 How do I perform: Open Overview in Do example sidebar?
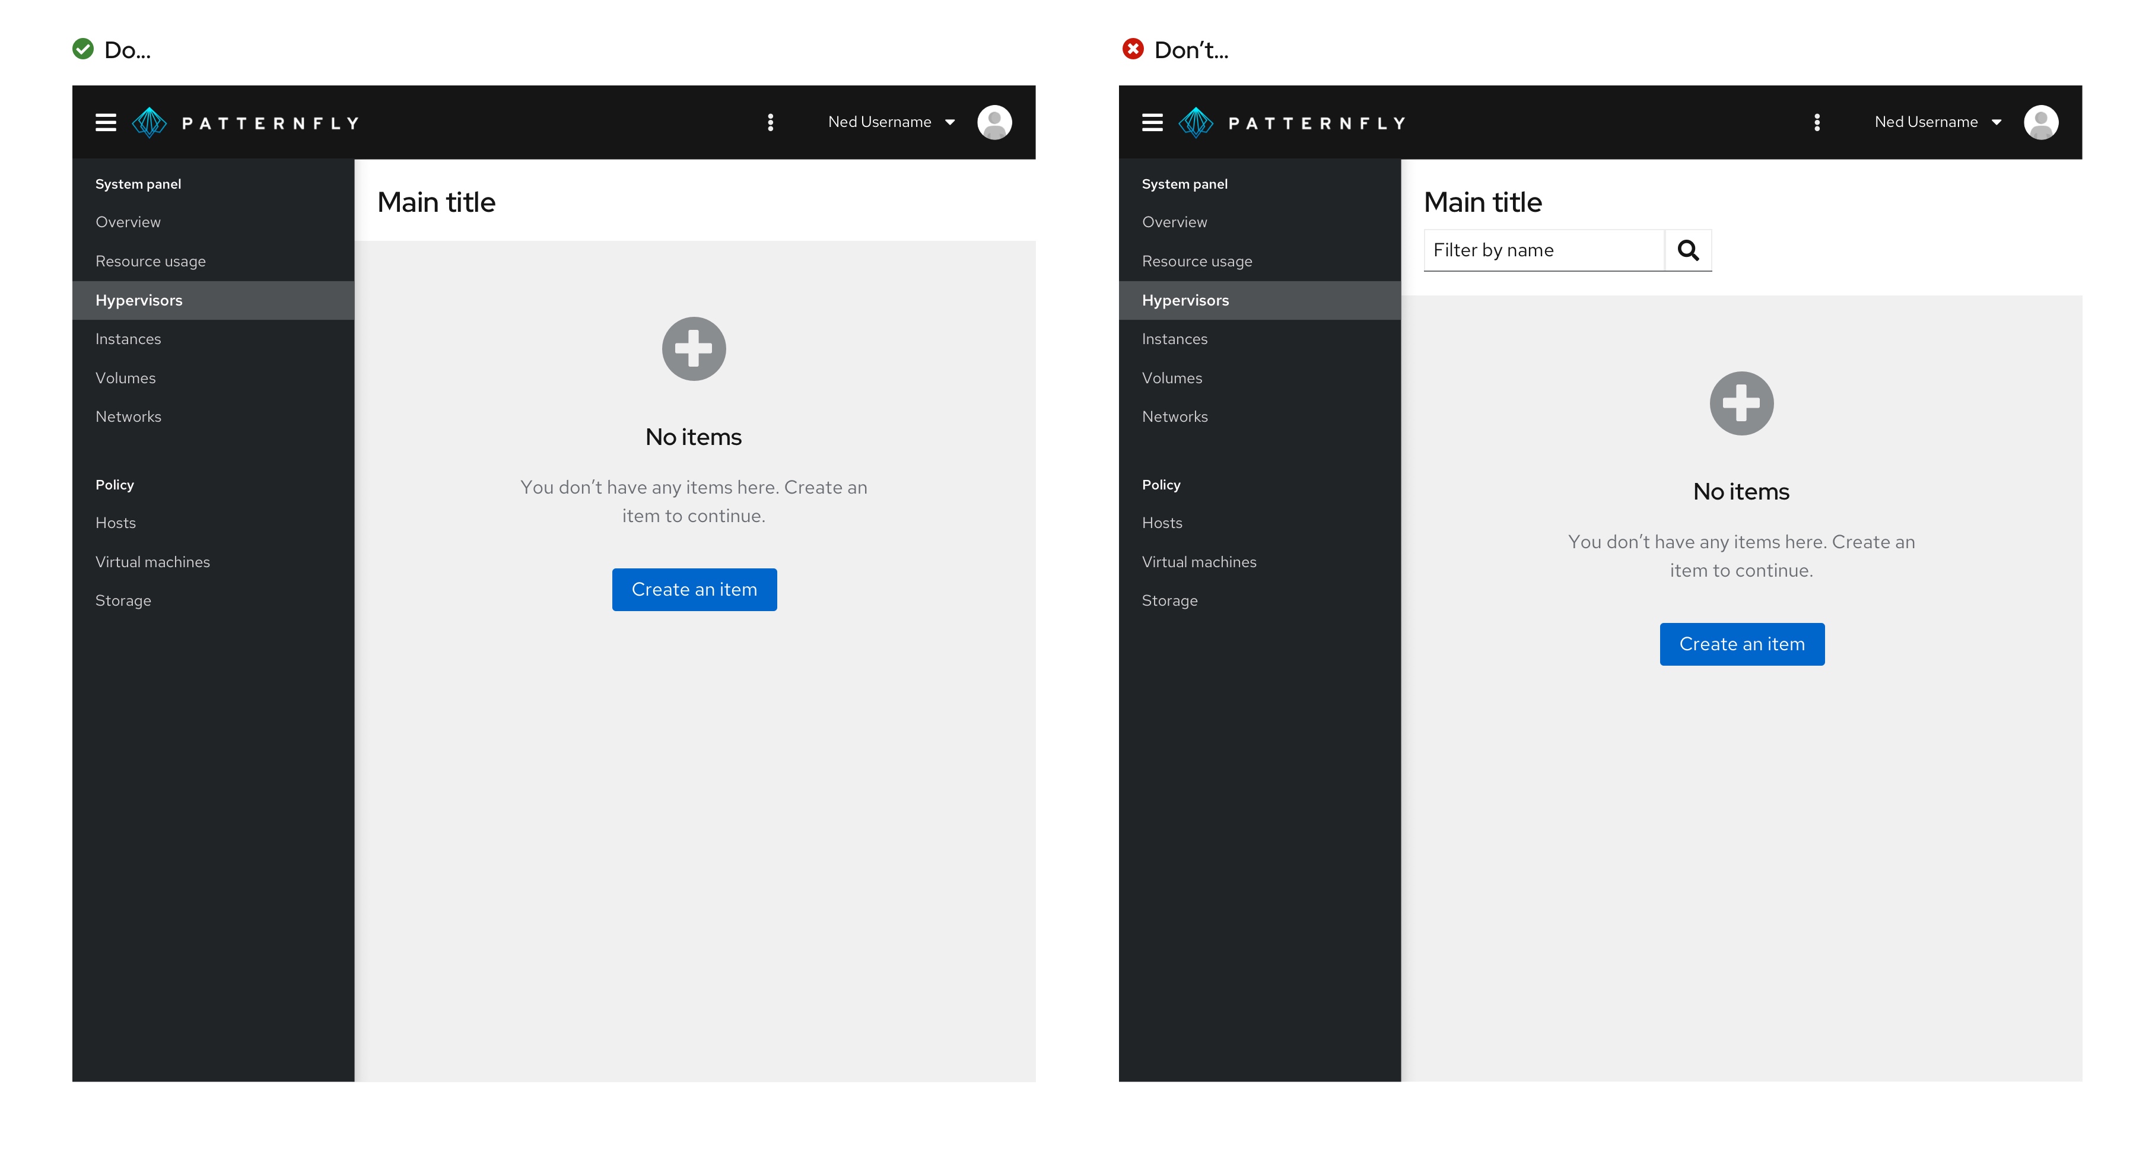point(214,222)
